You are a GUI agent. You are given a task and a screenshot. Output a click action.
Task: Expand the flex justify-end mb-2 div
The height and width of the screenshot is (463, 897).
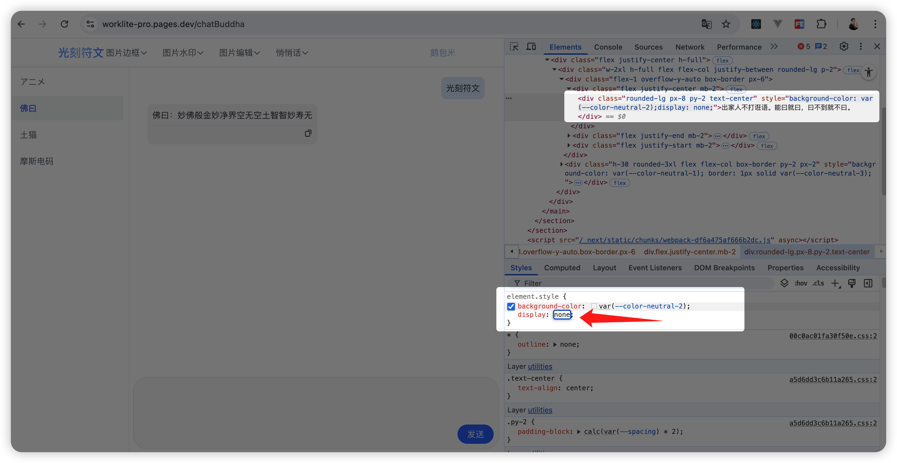[569, 136]
